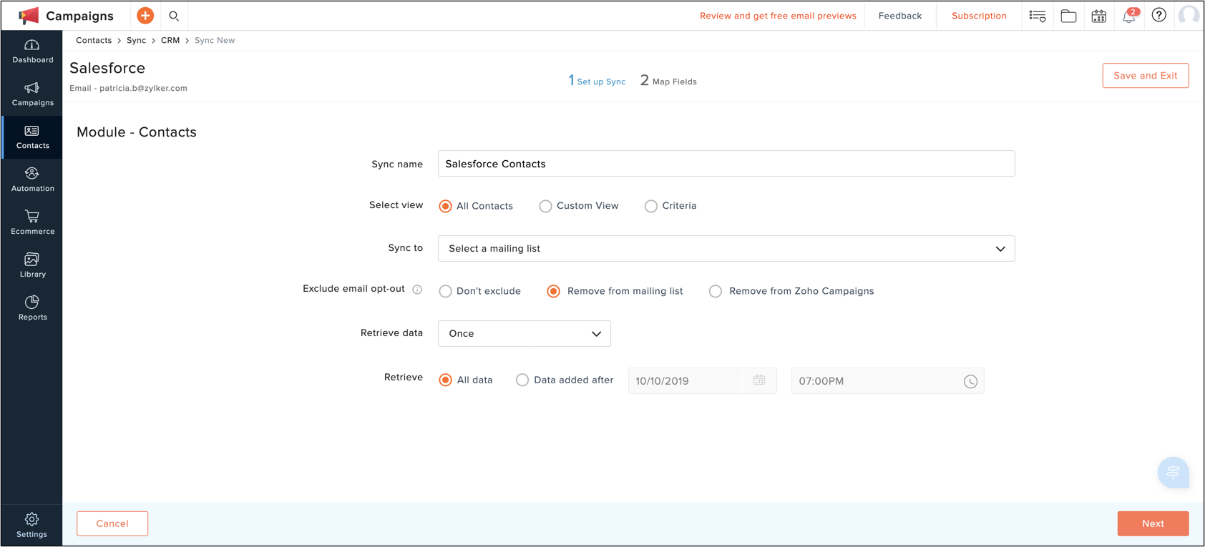Screen dimensions: 1205x547
Task: Open the search magnifier icon
Action: (x=174, y=16)
